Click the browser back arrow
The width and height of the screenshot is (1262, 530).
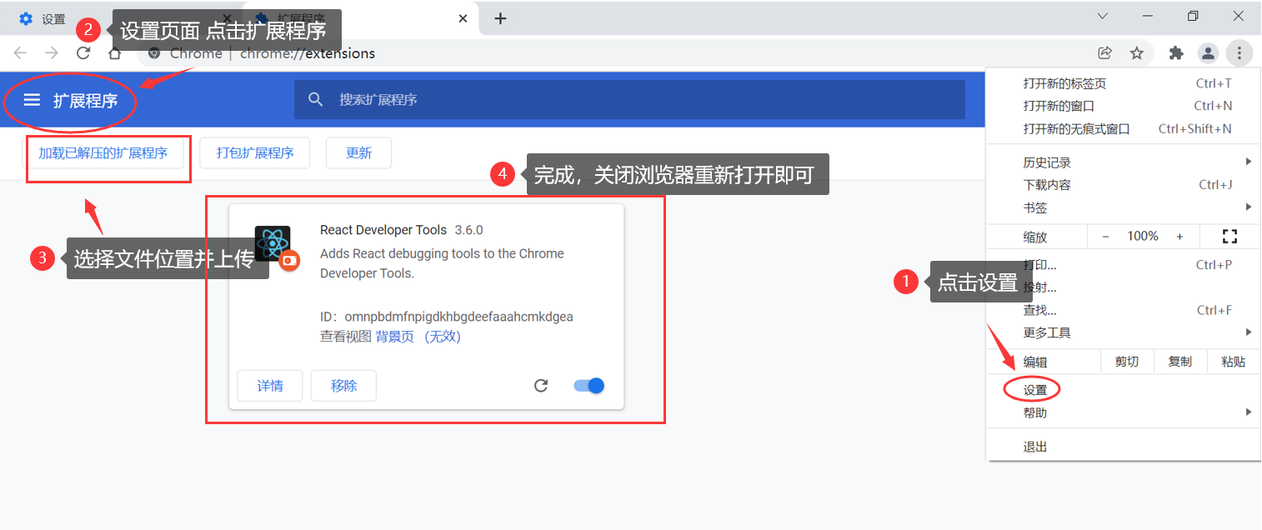pos(20,53)
